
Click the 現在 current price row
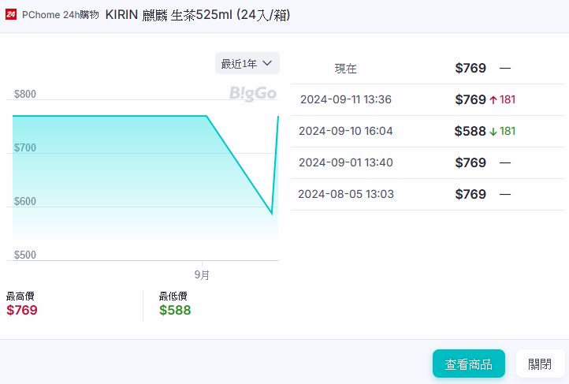(426, 69)
